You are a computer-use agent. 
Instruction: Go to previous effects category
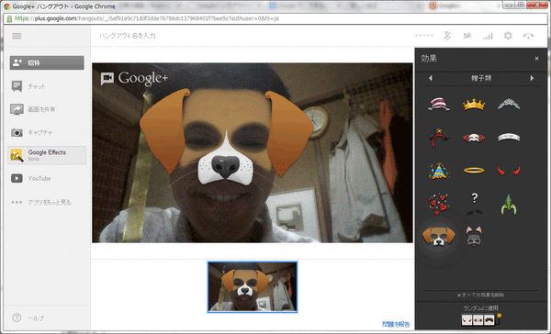click(431, 78)
